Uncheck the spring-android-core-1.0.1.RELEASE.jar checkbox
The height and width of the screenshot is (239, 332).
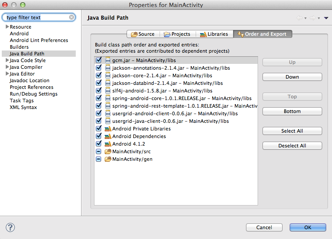point(98,98)
